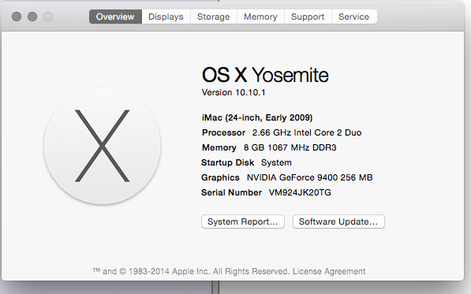View the Service tab
Image resolution: width=471 pixels, height=294 pixels.
tap(354, 17)
